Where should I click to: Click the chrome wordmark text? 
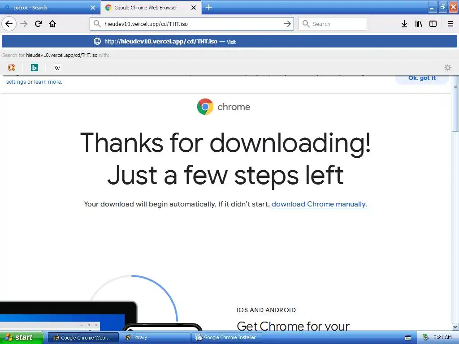(x=234, y=107)
